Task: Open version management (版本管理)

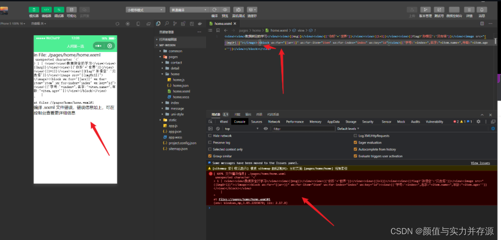Action: pyautogui.click(x=425, y=10)
